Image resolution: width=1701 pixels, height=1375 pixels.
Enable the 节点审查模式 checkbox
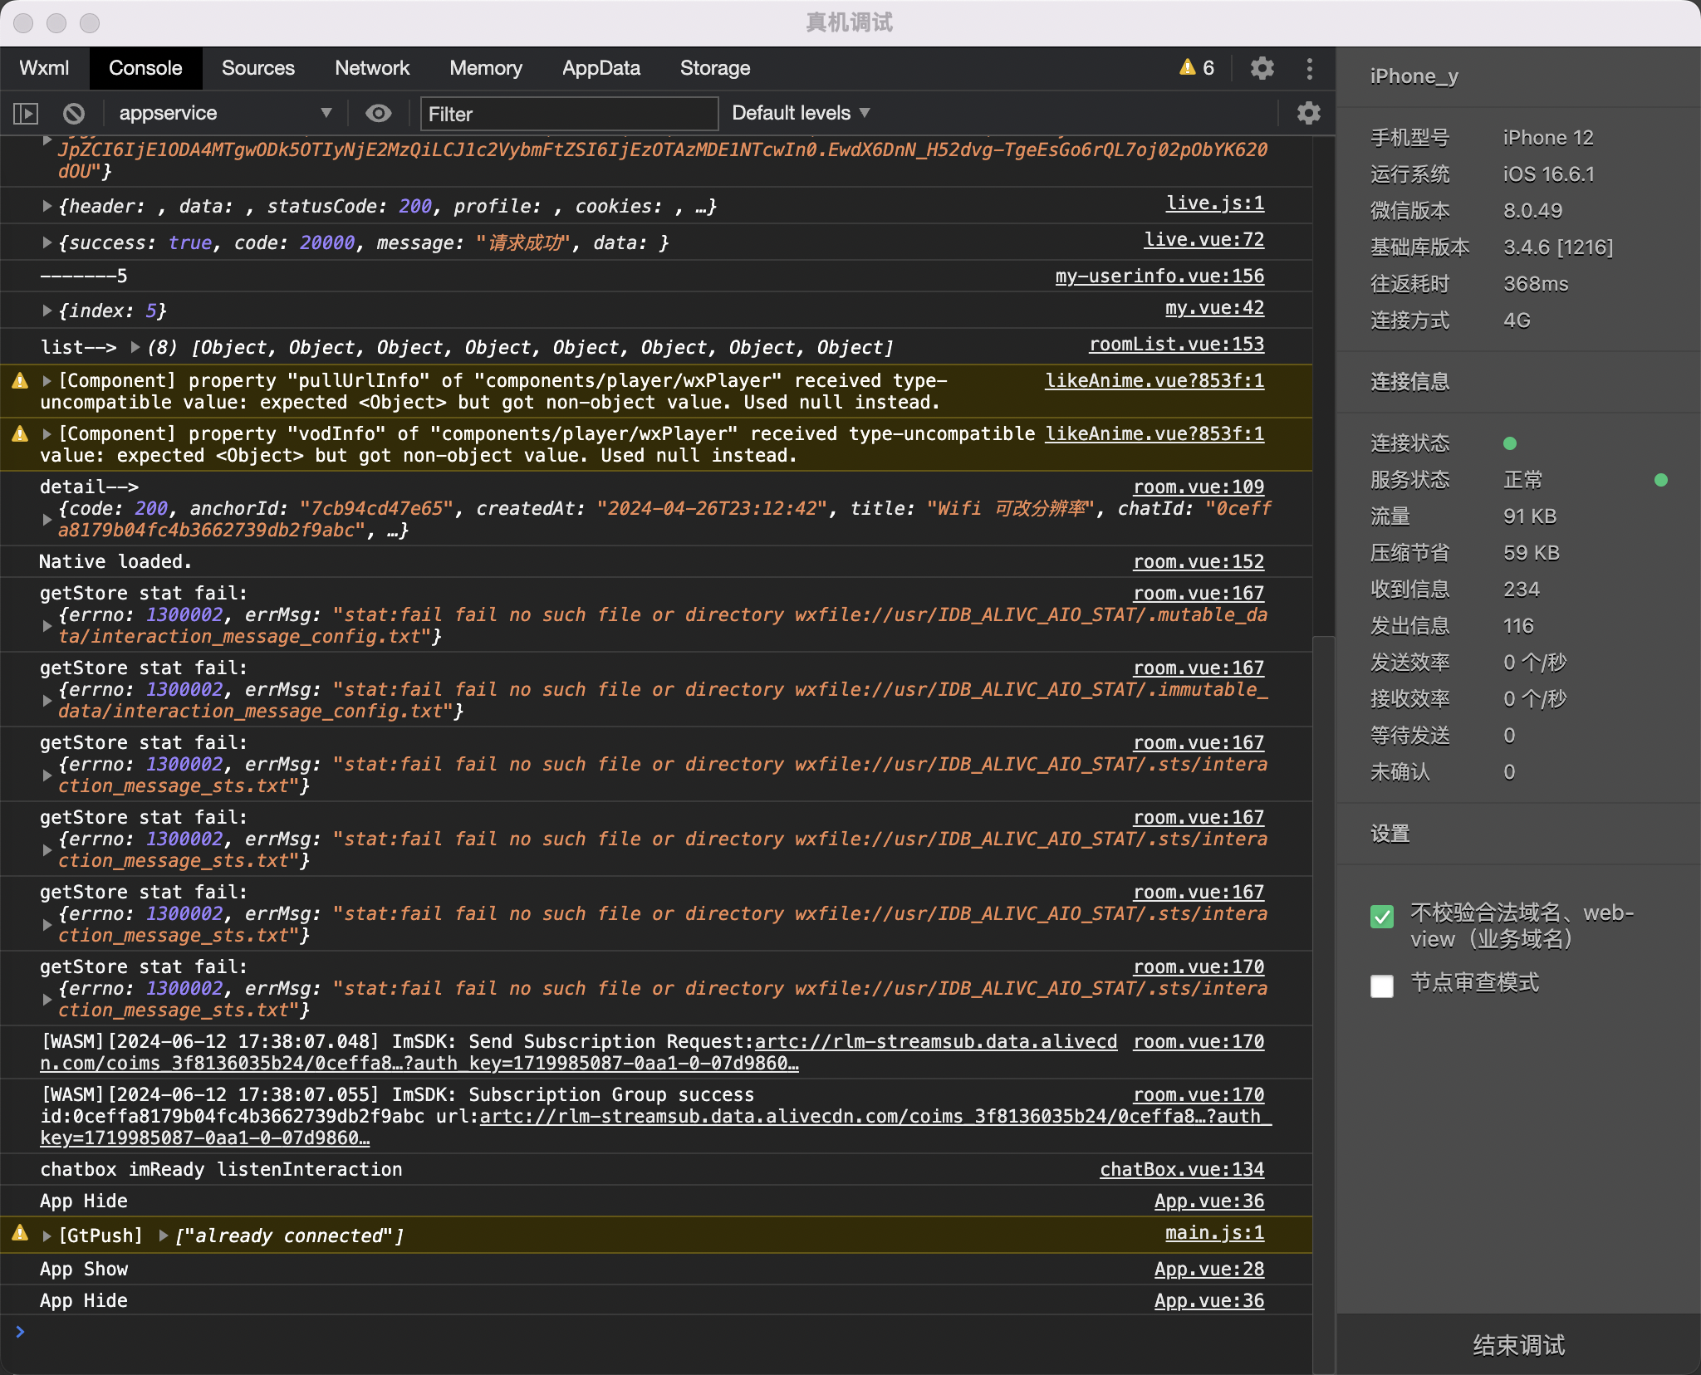pyautogui.click(x=1382, y=986)
